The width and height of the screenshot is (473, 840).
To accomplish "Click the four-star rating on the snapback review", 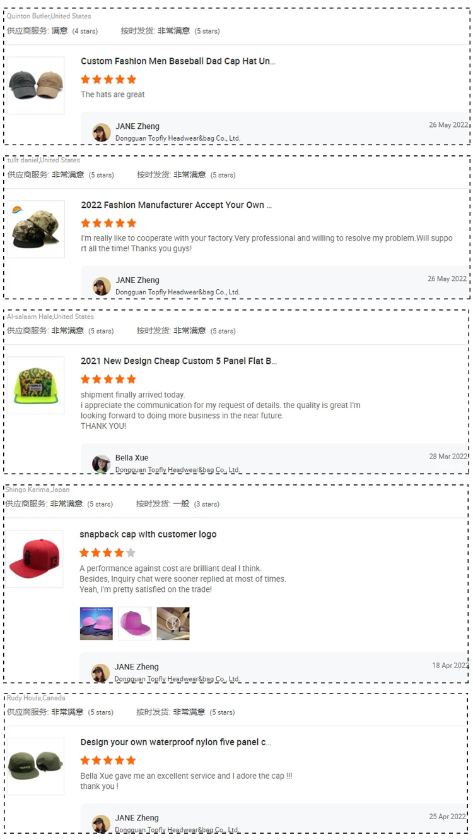I will coord(107,553).
